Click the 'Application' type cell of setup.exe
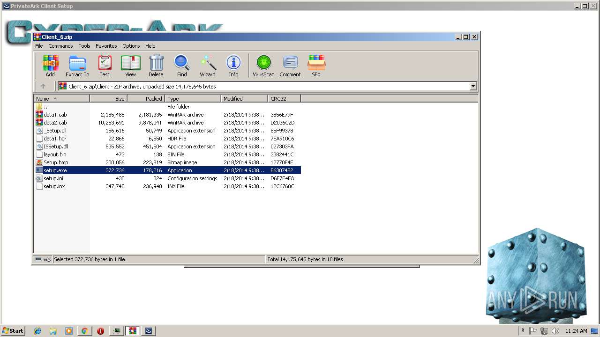Viewport: 600px width, 337px height. [180, 170]
